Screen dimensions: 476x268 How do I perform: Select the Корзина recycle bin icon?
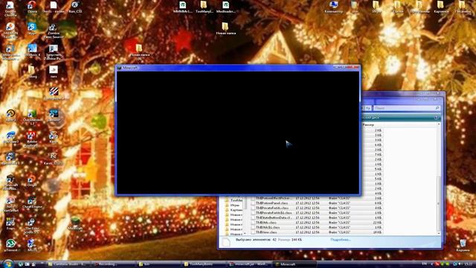click(463, 246)
